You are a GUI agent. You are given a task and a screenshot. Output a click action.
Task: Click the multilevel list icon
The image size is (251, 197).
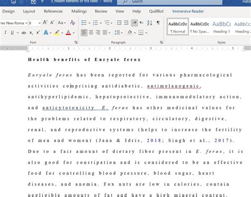tap(107, 23)
